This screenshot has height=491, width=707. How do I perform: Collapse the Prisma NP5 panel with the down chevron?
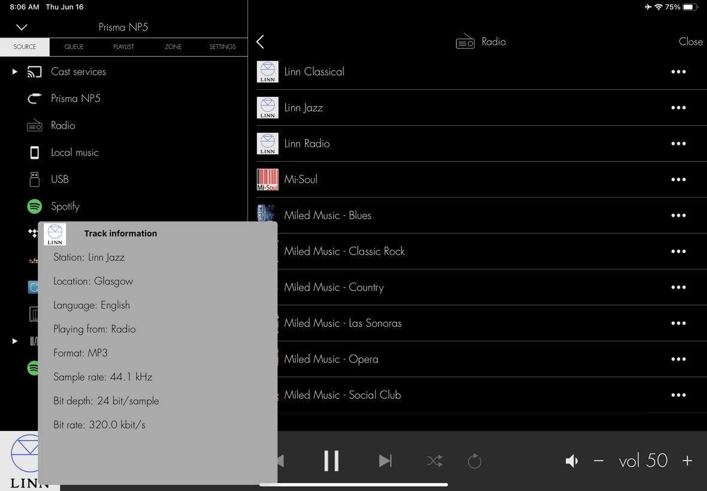[22, 27]
